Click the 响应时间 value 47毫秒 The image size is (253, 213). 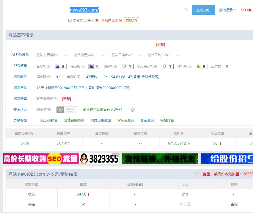coord(92,77)
